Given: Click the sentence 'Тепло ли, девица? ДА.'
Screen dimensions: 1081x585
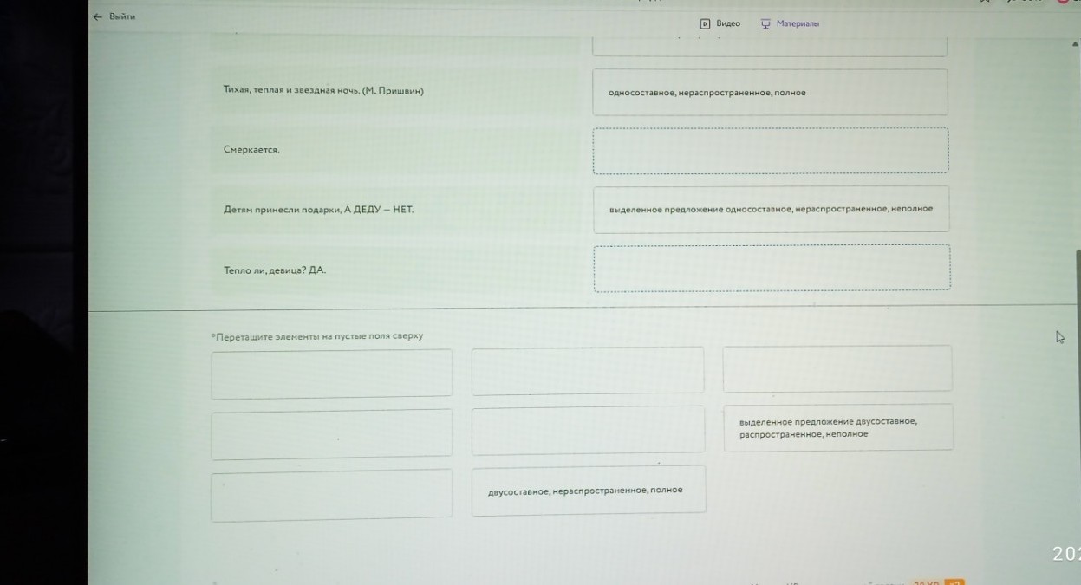Looking at the screenshot, I should pyautogui.click(x=275, y=270).
